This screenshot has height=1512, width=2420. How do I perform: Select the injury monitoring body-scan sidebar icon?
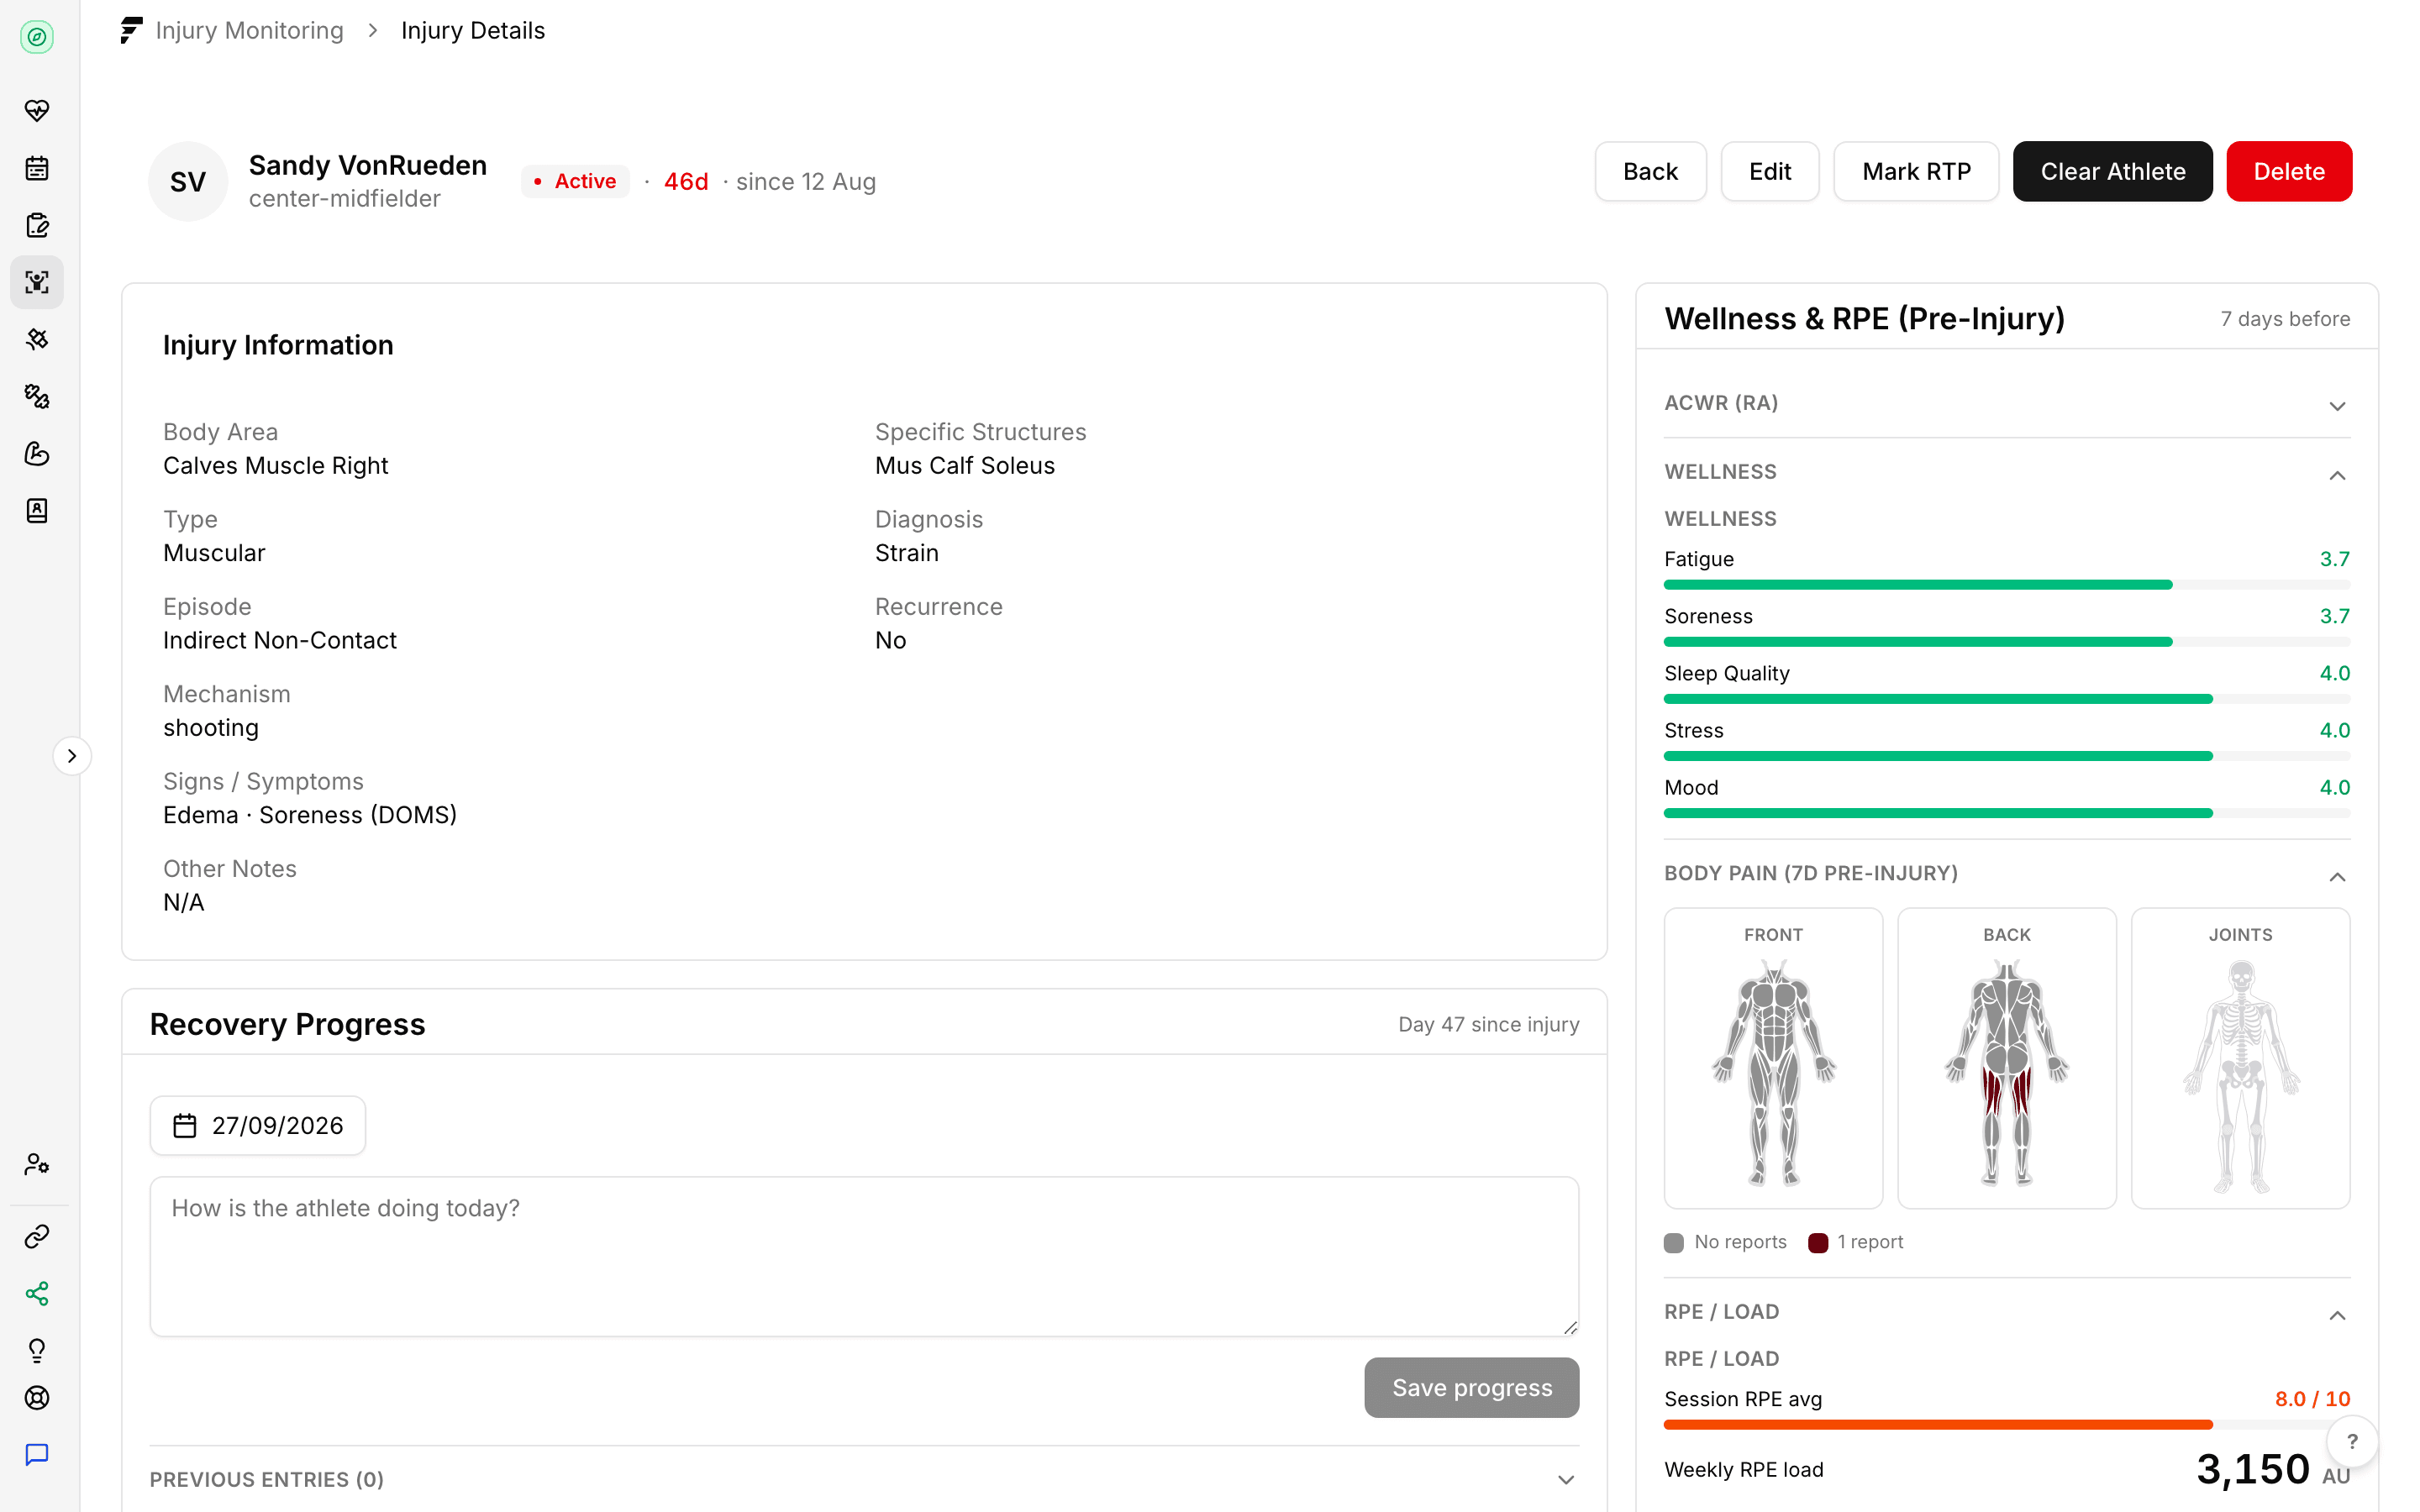coord(37,282)
